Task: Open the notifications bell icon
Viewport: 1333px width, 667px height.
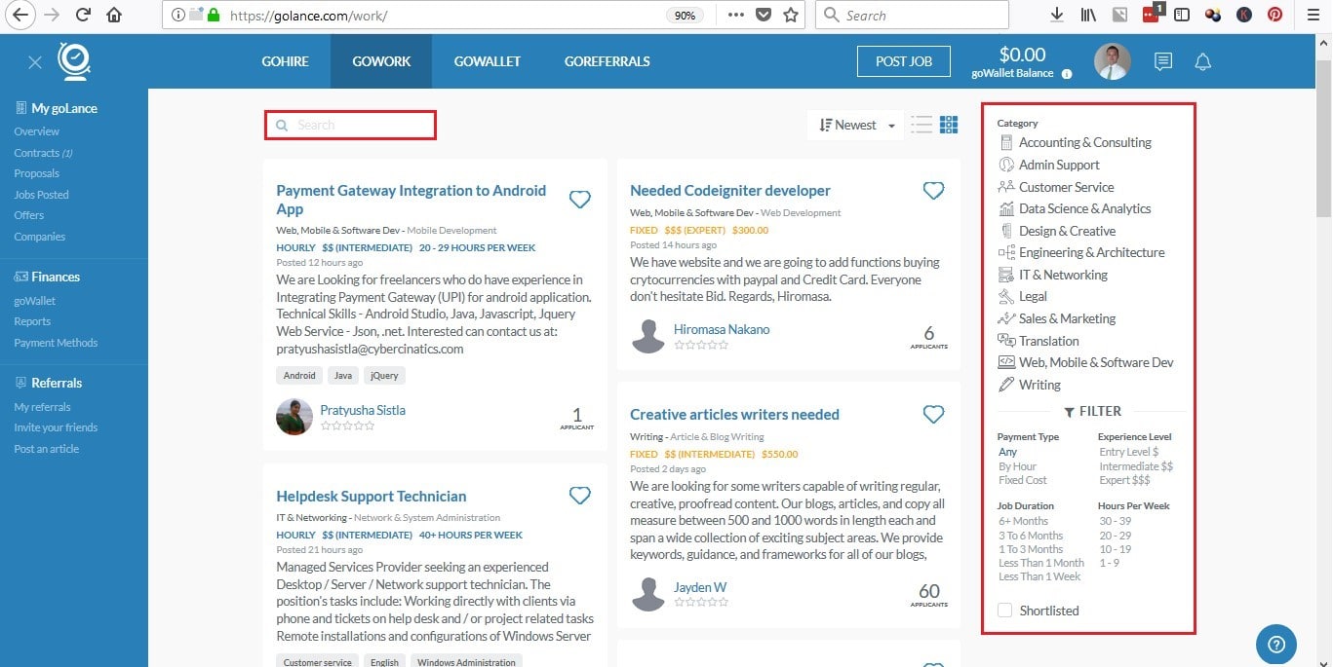Action: 1203,61
